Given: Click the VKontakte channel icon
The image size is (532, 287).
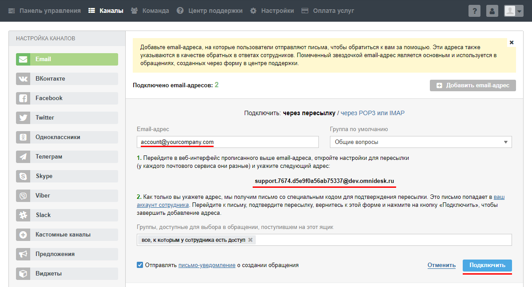Looking at the screenshot, I should 23,79.
